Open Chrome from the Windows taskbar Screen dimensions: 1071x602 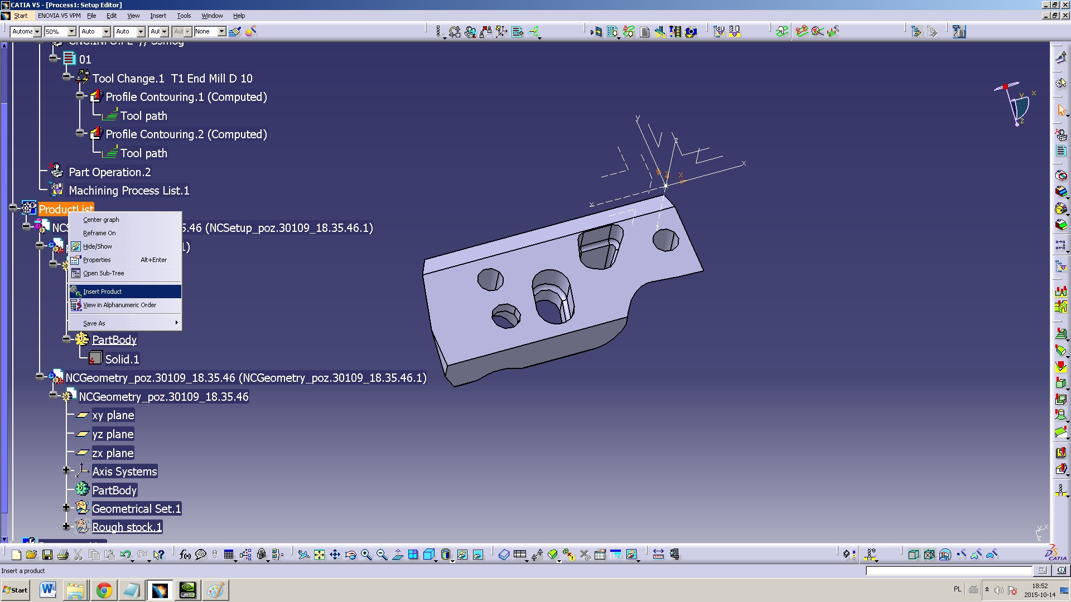click(104, 590)
